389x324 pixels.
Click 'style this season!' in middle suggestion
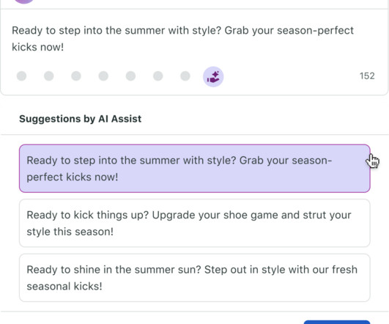(x=70, y=232)
